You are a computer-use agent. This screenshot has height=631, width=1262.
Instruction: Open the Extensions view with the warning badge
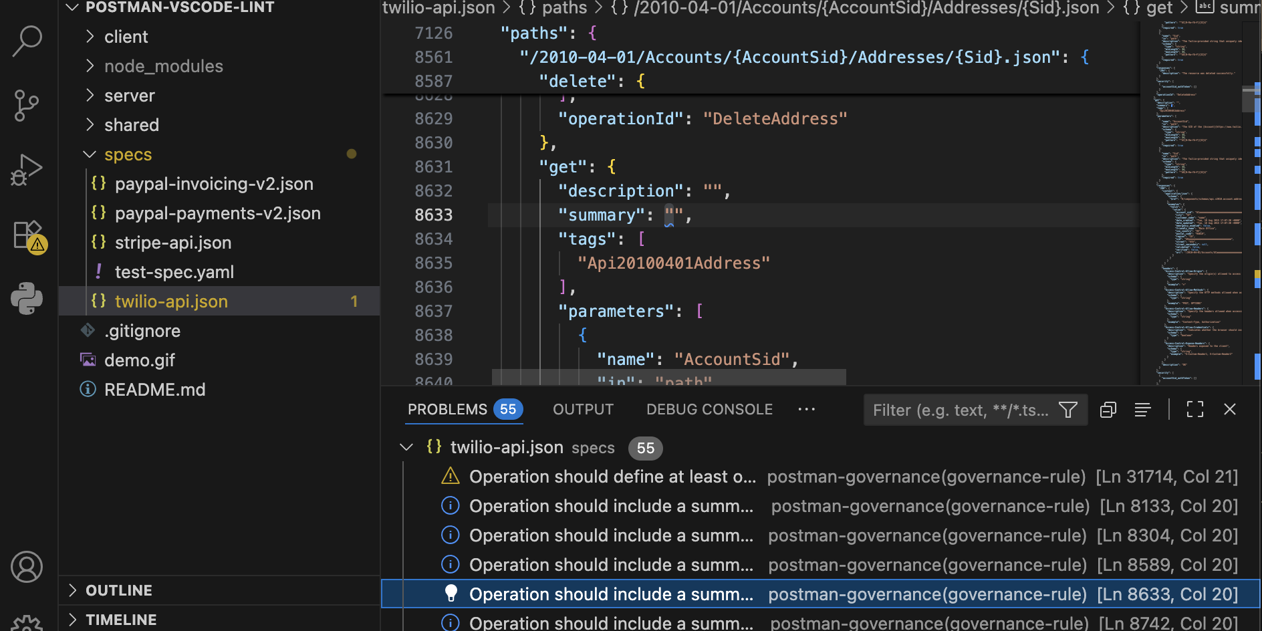click(27, 235)
